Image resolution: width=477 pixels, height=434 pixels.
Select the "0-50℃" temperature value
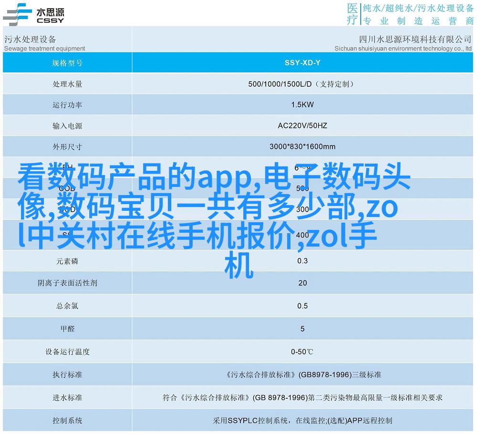click(302, 352)
